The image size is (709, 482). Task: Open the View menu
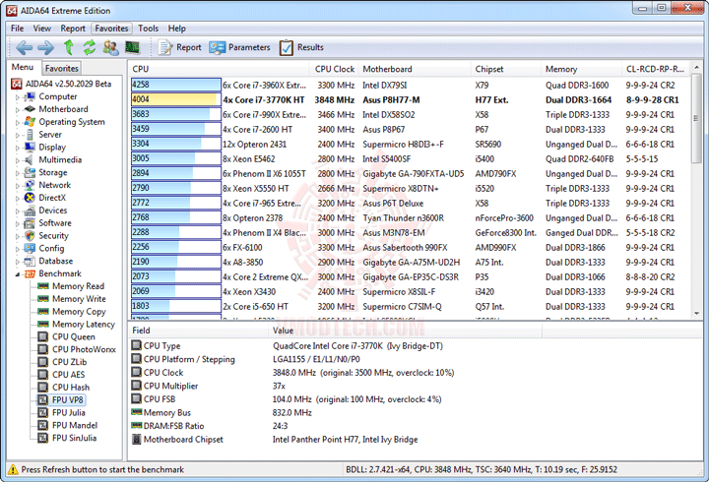pyautogui.click(x=42, y=29)
